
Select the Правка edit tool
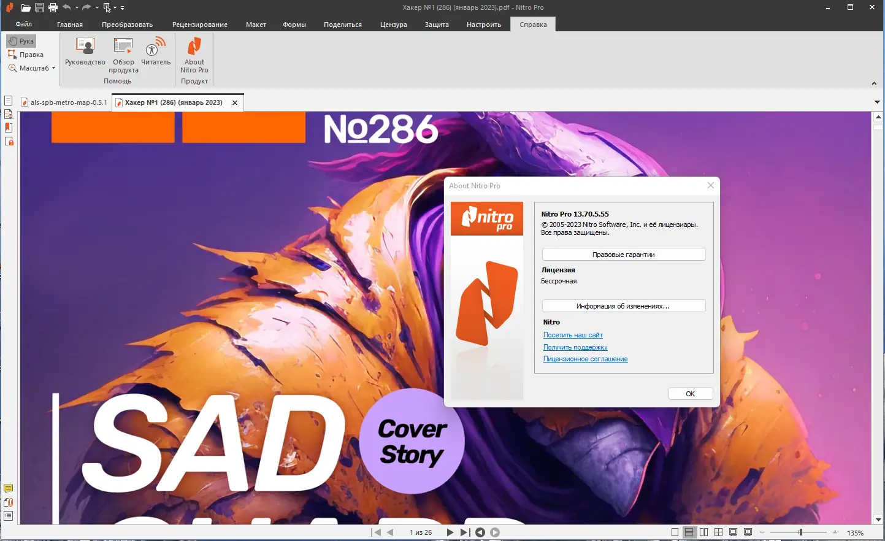(x=26, y=55)
